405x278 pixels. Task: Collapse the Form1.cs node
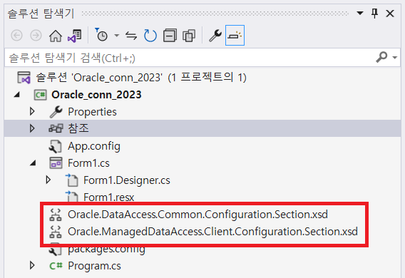(33, 163)
